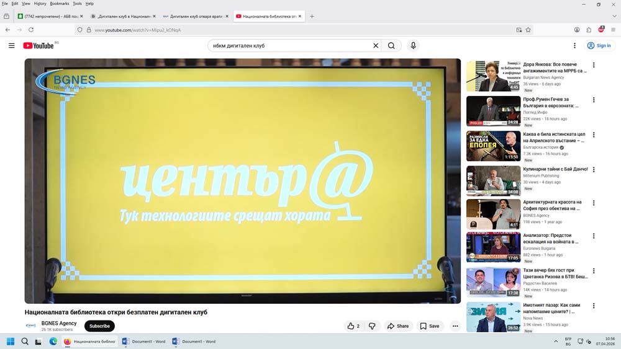Share the video

point(398,326)
